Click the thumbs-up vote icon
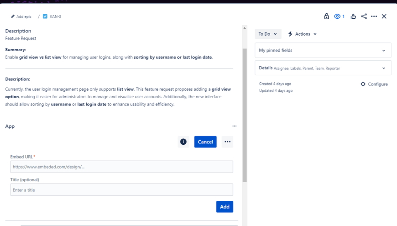 [353, 16]
